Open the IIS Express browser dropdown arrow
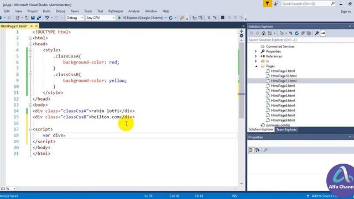Viewport: 354px width, 199px height. click(x=166, y=18)
